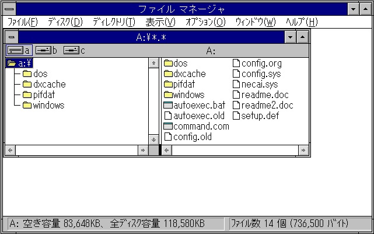This screenshot has width=374, height=234.
Task: Open the 表示(V) menu
Action: [160, 22]
